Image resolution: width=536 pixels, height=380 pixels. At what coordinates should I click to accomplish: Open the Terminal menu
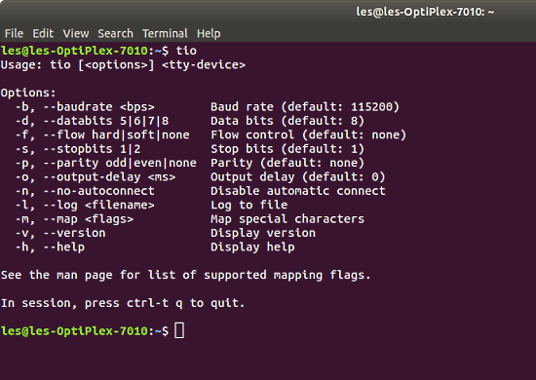165,33
